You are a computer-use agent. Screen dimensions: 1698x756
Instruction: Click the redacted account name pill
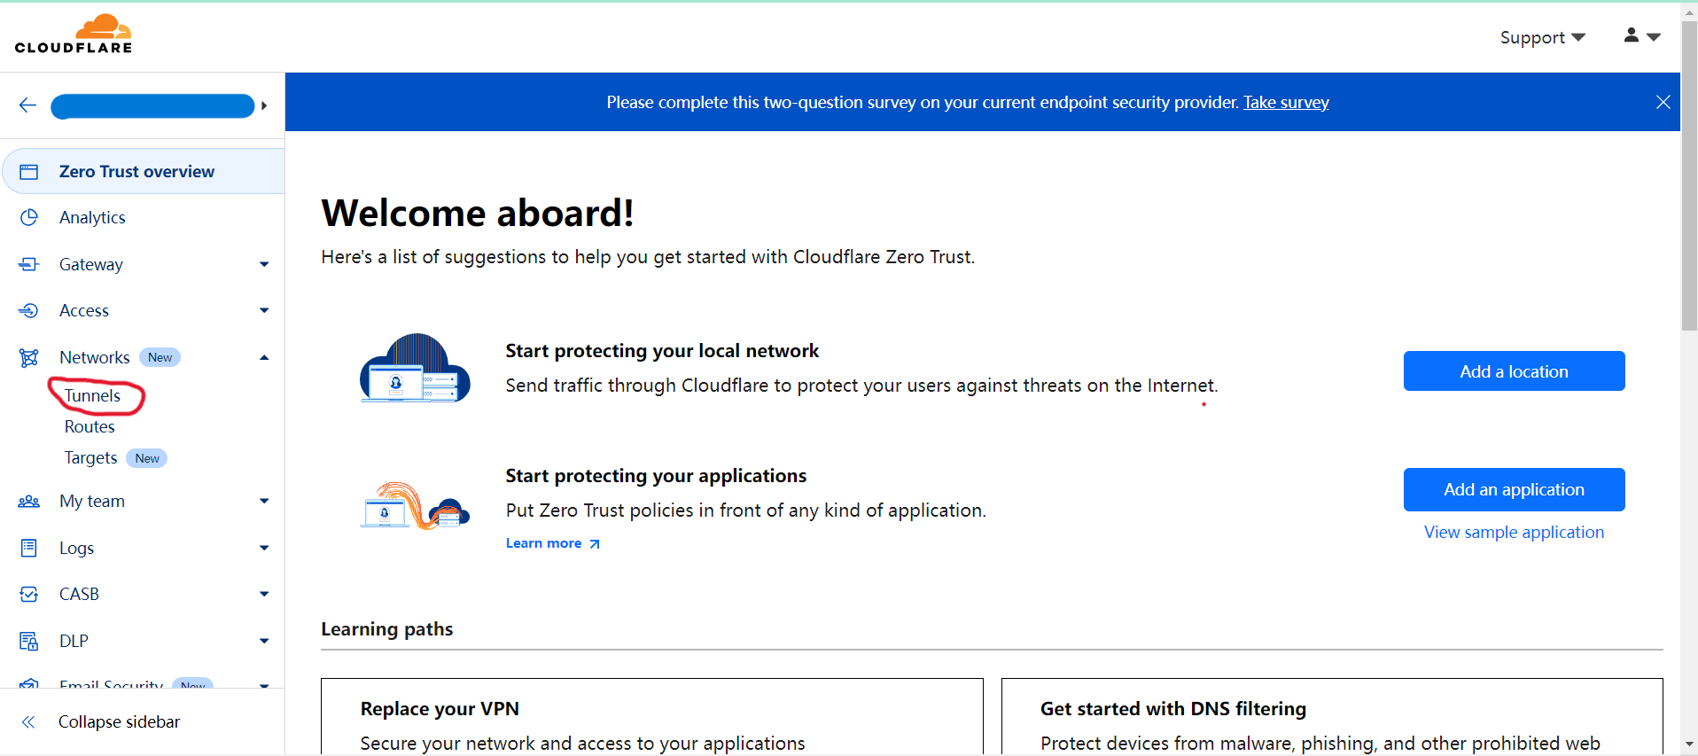click(153, 105)
